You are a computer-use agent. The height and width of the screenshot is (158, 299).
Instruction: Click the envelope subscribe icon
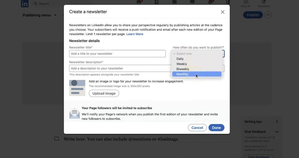point(74,113)
